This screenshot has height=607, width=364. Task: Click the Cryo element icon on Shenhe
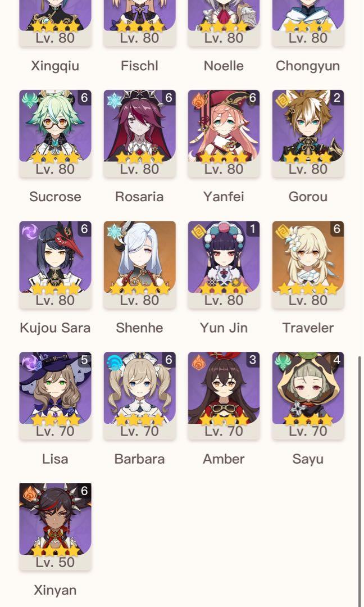coord(115,232)
